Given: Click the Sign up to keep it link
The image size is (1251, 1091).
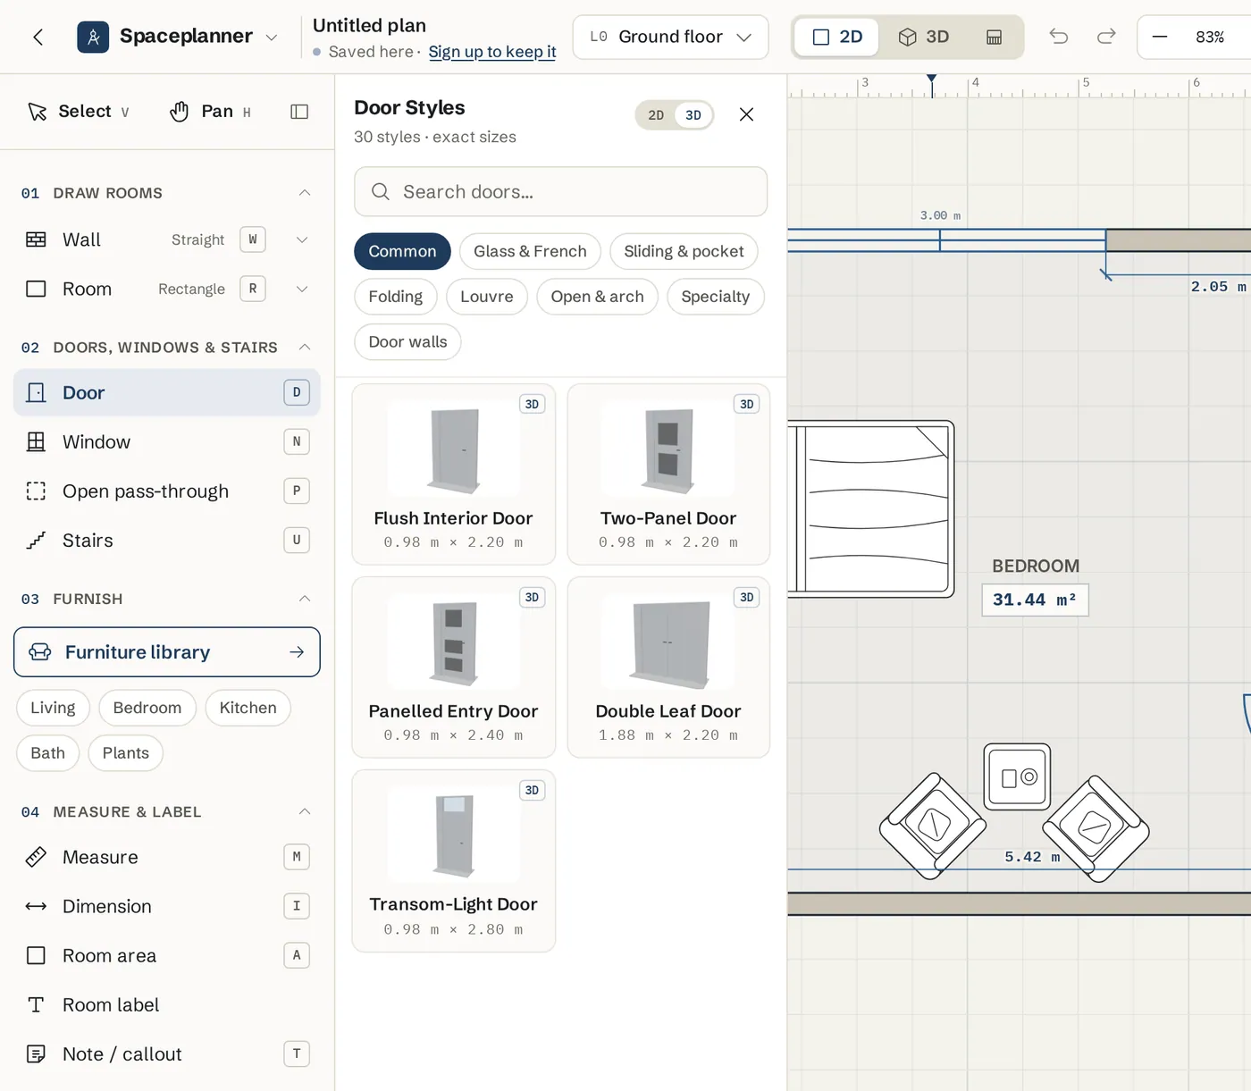Looking at the screenshot, I should pos(492,52).
